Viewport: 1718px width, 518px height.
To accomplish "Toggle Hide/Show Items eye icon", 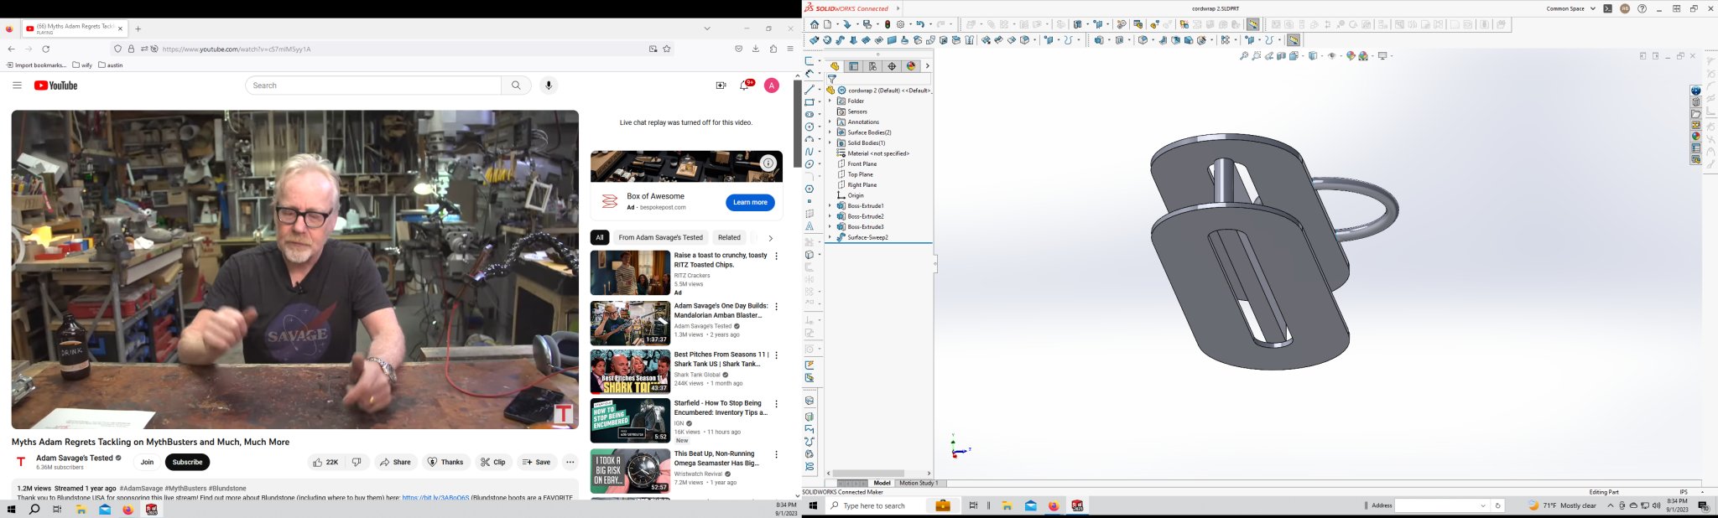I will point(1332,56).
